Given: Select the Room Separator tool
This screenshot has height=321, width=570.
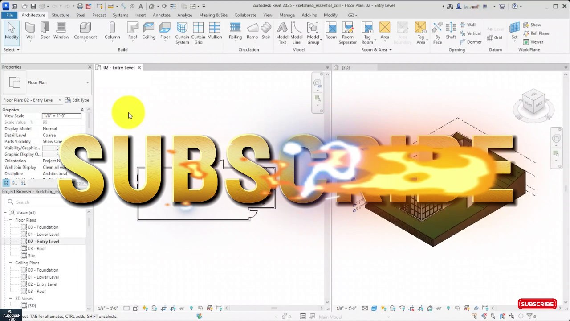Looking at the screenshot, I should [x=348, y=33].
